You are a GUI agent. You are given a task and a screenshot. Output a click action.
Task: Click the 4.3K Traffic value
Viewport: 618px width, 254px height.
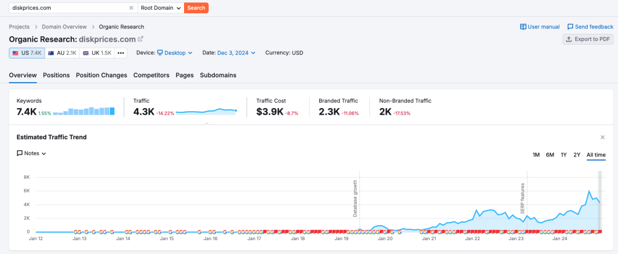click(x=144, y=112)
